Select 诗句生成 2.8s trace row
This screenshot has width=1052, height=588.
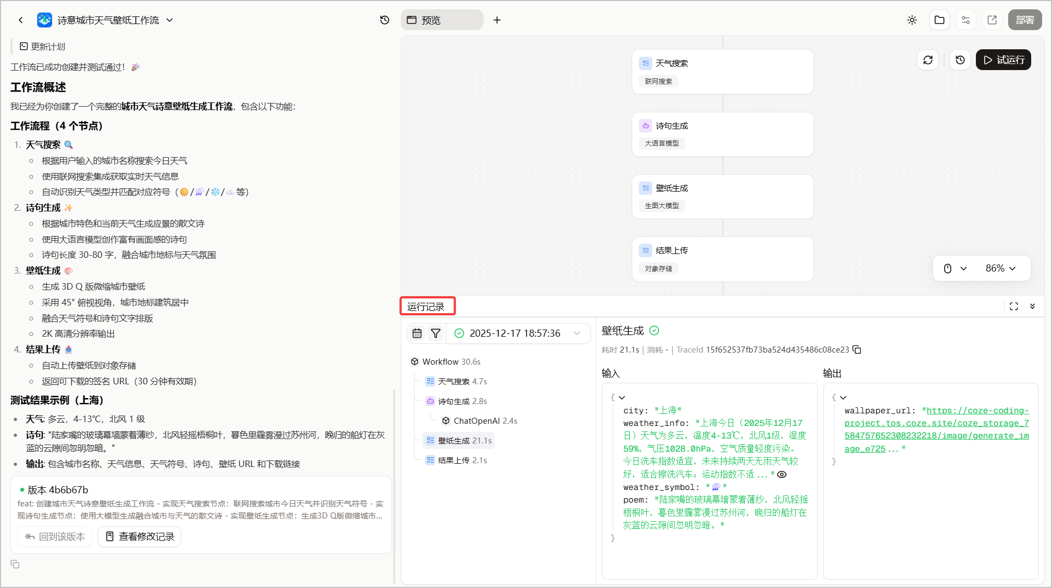456,401
